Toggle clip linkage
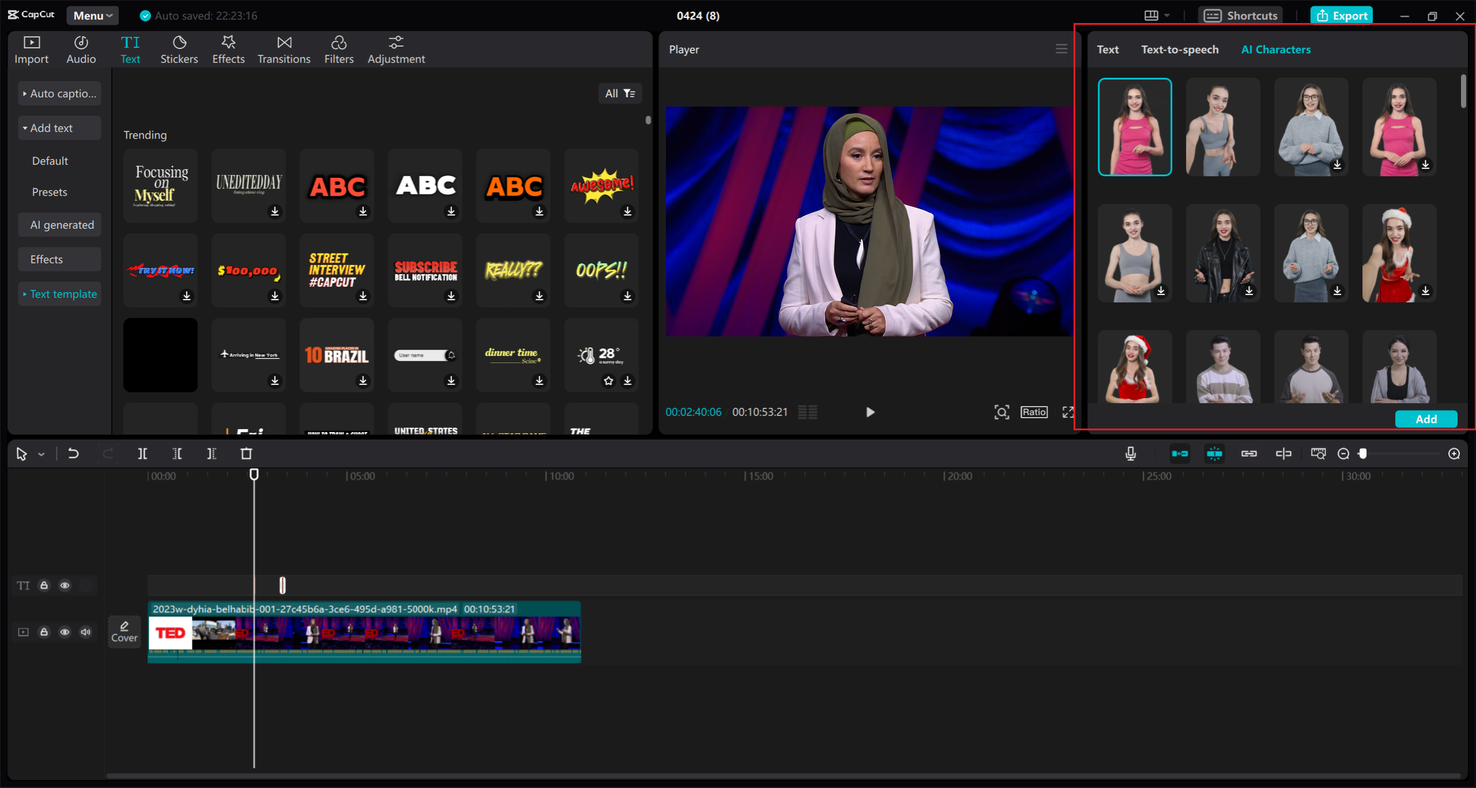The image size is (1476, 788). pyautogui.click(x=1249, y=454)
